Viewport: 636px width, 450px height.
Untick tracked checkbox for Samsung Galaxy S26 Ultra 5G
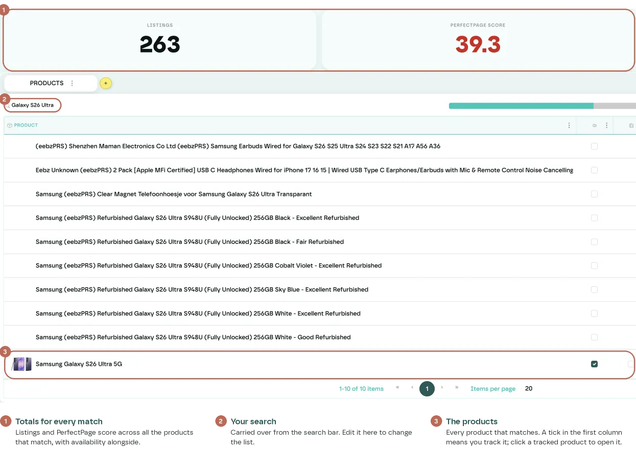click(x=594, y=364)
